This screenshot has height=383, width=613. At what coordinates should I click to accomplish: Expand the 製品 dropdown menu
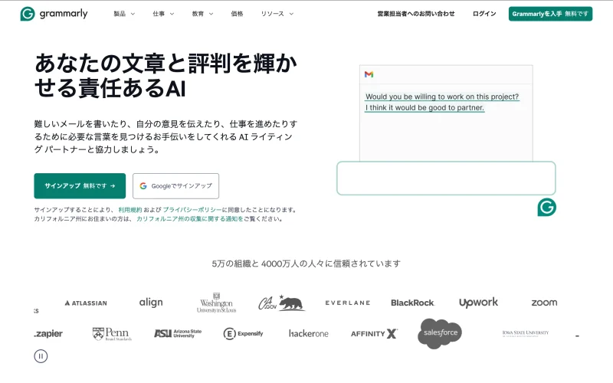pos(124,14)
